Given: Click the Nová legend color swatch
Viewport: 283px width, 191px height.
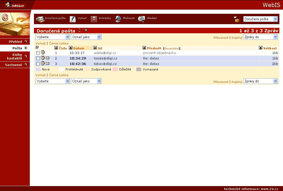Looking at the screenshot, I should click(x=38, y=69).
